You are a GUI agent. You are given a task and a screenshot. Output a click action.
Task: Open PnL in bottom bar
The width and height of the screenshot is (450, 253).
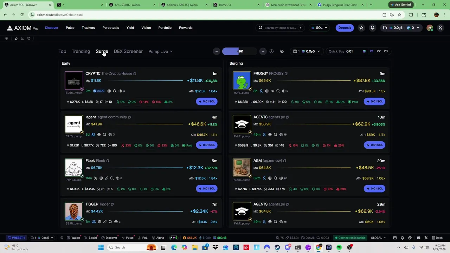point(142,238)
